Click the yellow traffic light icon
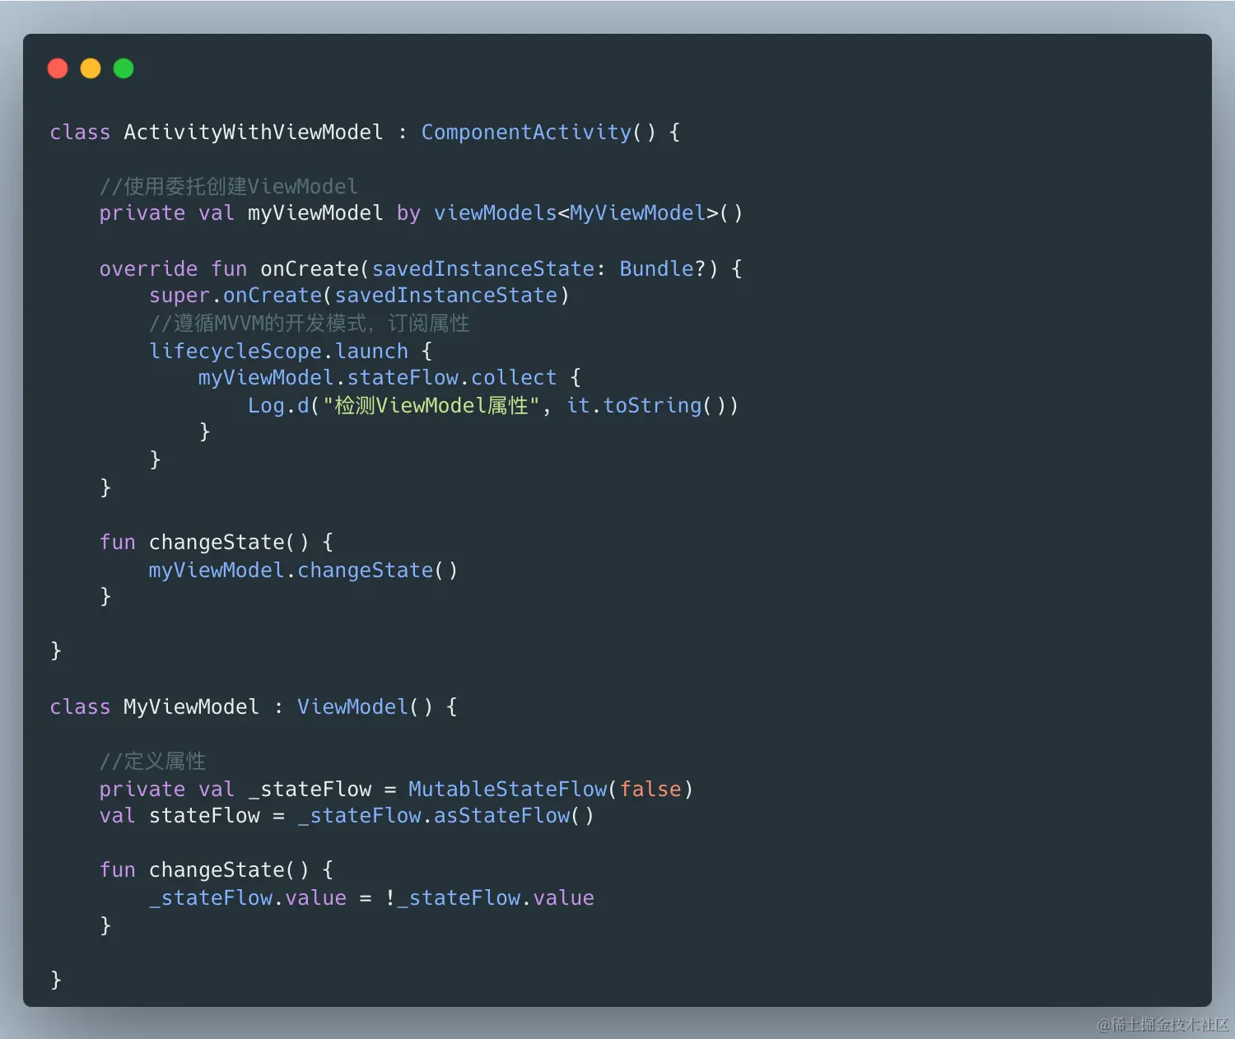The height and width of the screenshot is (1039, 1235). click(x=91, y=68)
